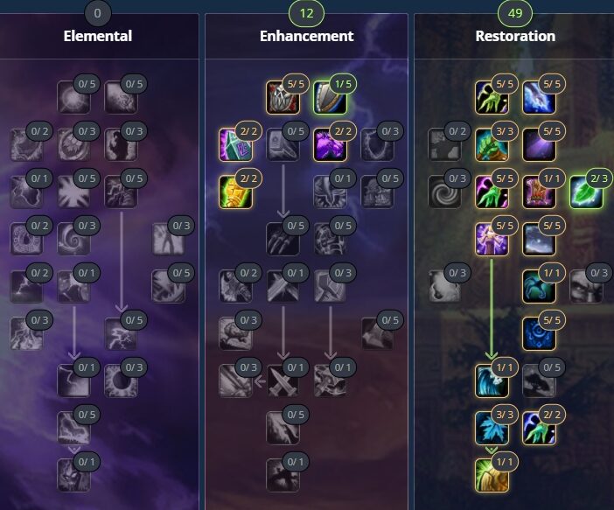Image resolution: width=614 pixels, height=510 pixels.
Task: Click the Shield Specialization talent showing 1/5
Action: [330, 97]
